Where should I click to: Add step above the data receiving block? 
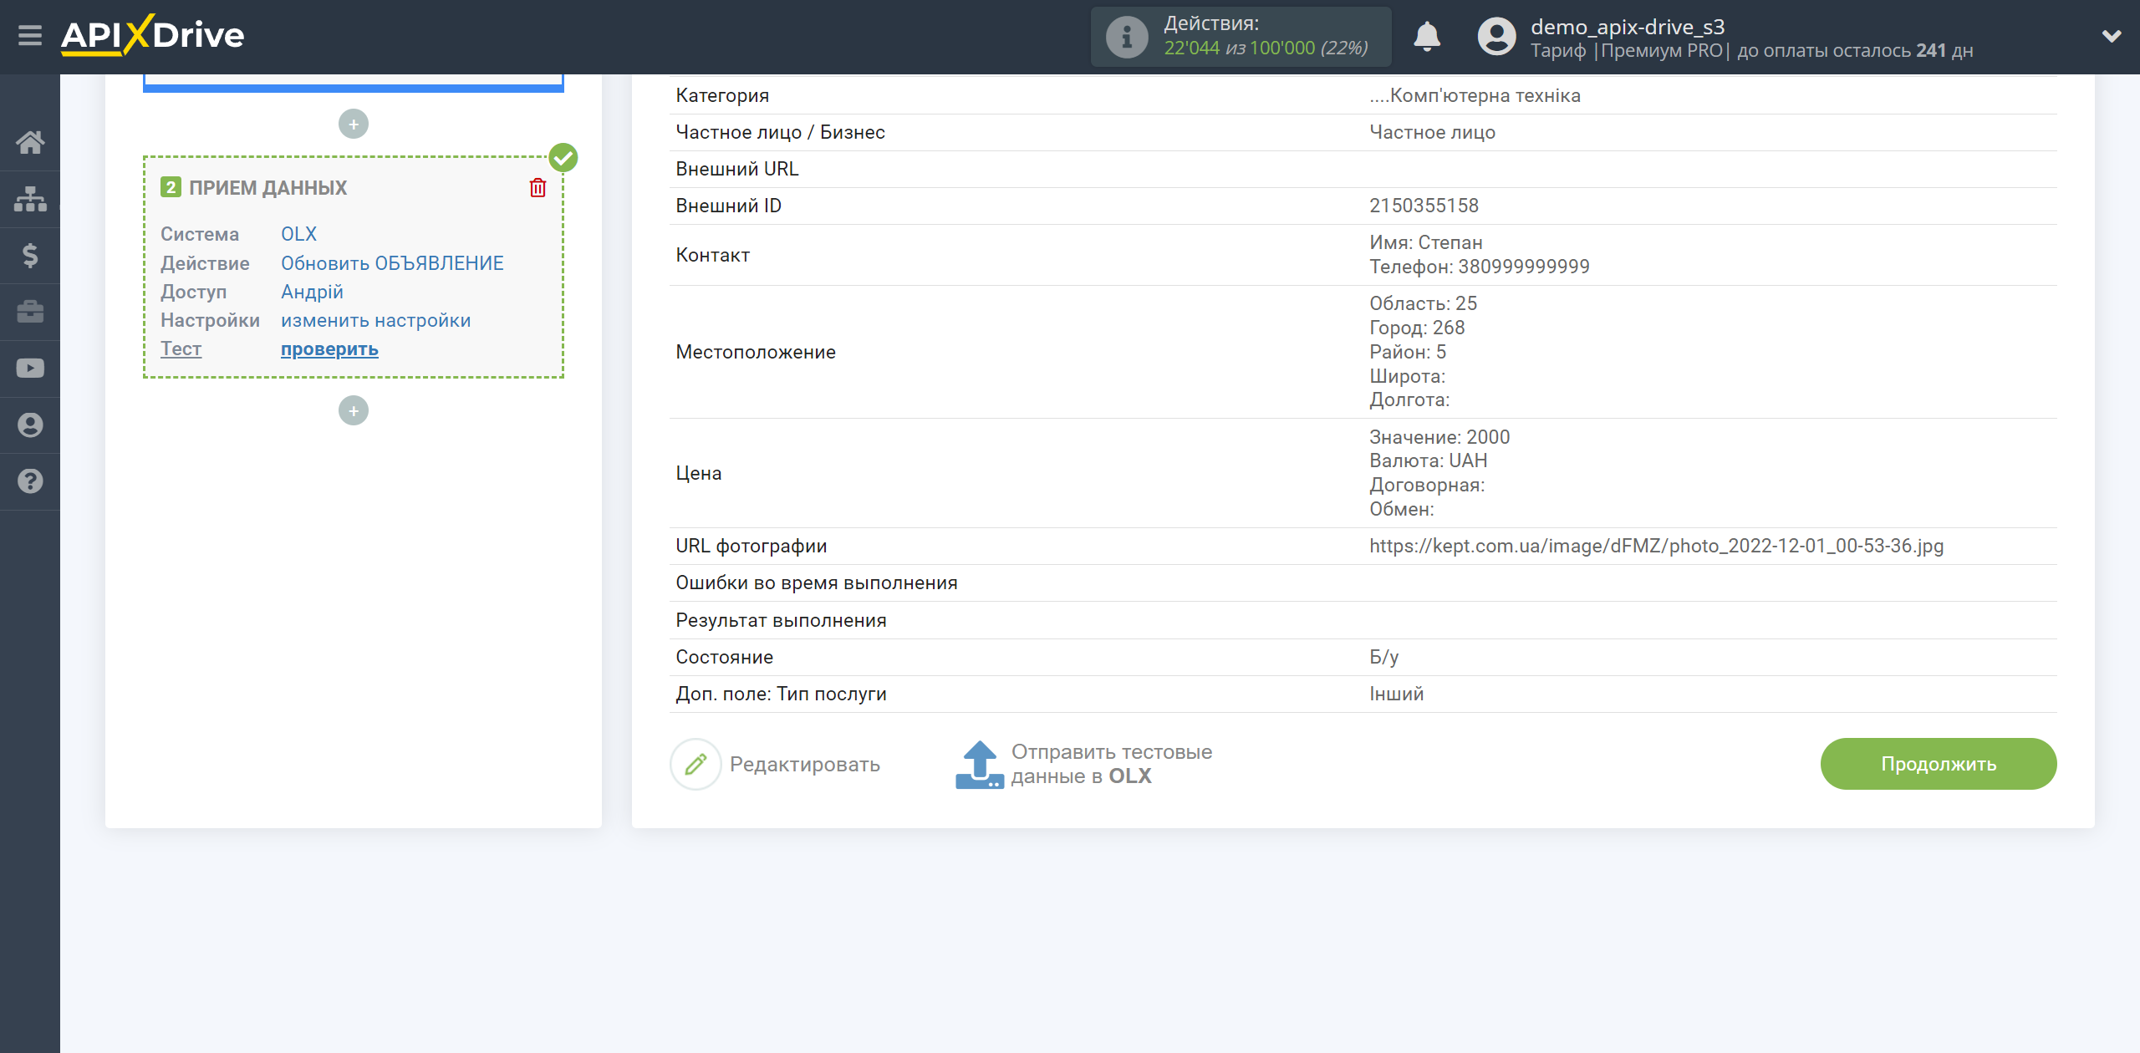(354, 124)
